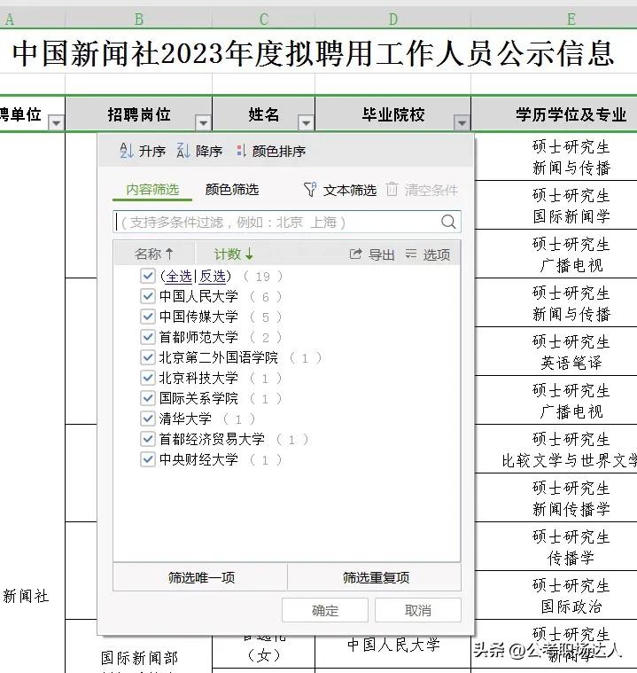Switch to 颜色筛选 tab

(232, 189)
